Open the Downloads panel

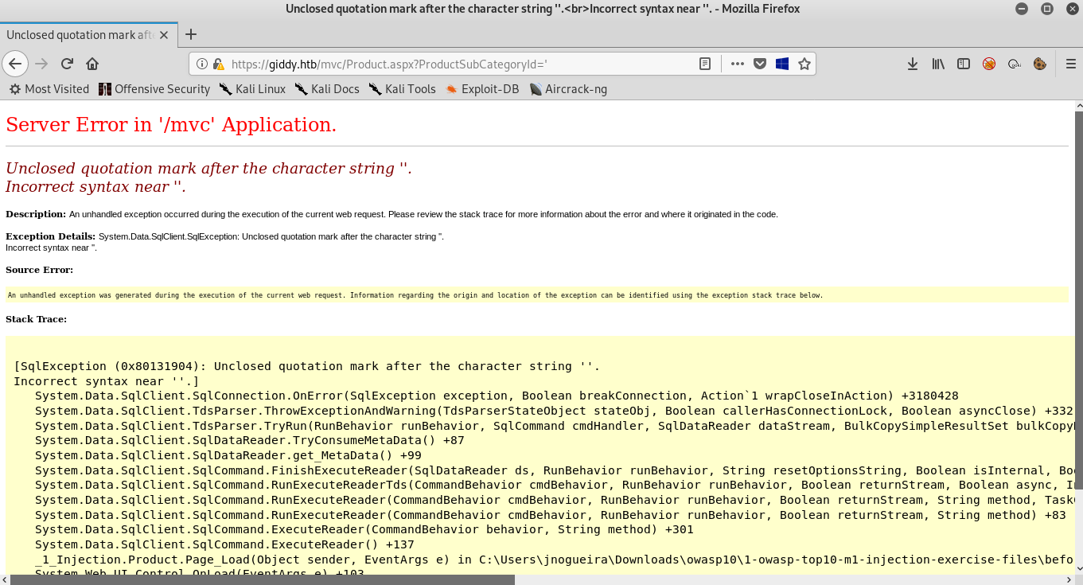[x=913, y=64]
